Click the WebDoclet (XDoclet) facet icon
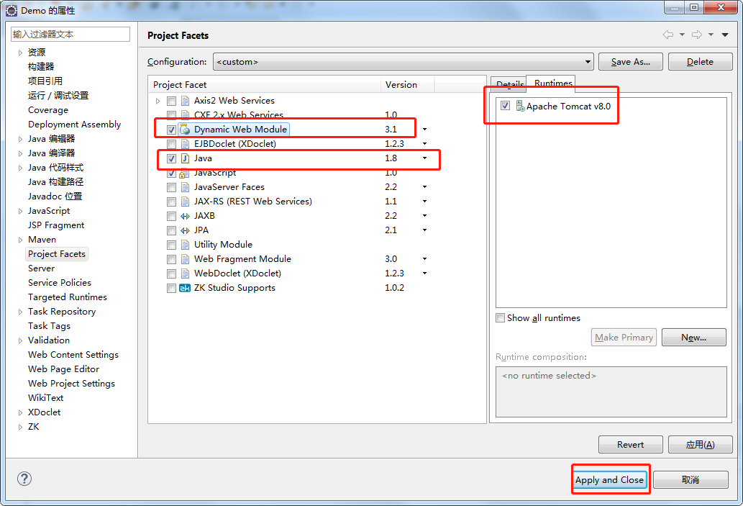 [x=186, y=274]
